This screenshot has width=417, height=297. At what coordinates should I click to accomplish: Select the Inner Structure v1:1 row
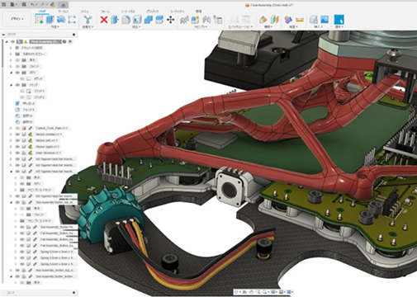pyautogui.click(x=45, y=153)
